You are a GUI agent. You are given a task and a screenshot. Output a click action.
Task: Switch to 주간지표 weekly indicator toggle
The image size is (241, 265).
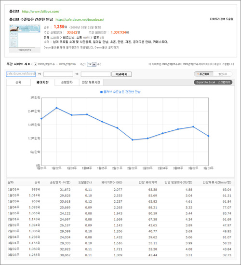pos(203,74)
